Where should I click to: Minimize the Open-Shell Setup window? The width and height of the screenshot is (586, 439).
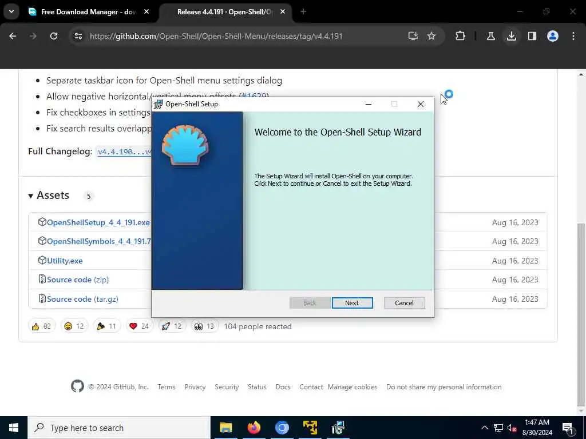point(369,104)
